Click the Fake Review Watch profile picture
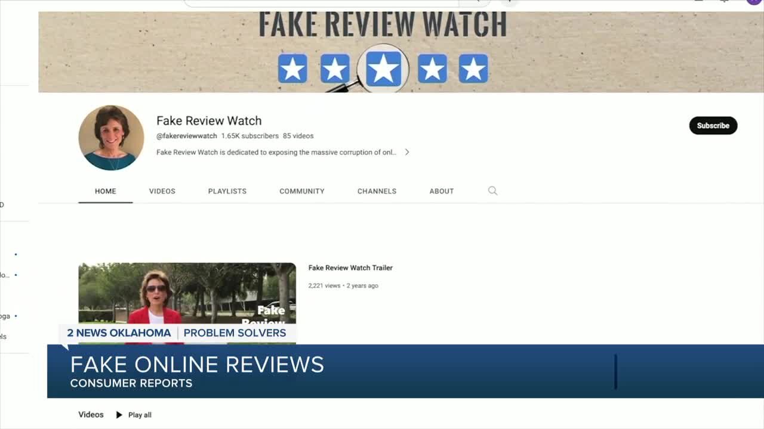The height and width of the screenshot is (429, 764). pos(111,138)
